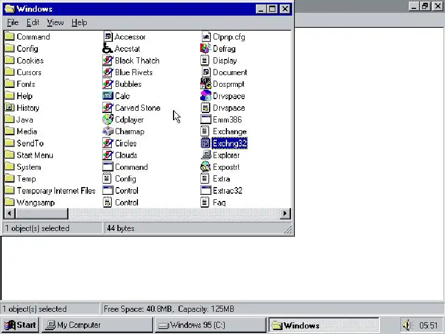This screenshot has height=334, width=445.
Task: Select the Clouds bitmap icon
Action: [108, 155]
